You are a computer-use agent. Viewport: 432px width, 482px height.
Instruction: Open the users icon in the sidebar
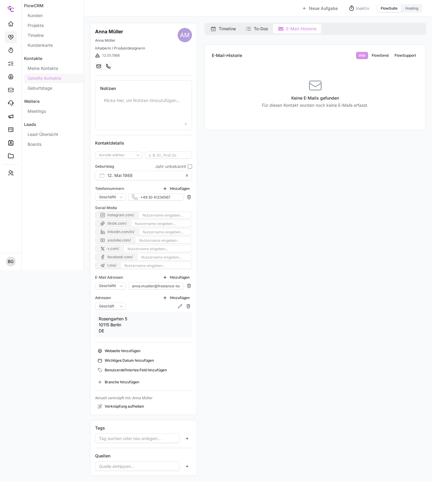(x=11, y=173)
